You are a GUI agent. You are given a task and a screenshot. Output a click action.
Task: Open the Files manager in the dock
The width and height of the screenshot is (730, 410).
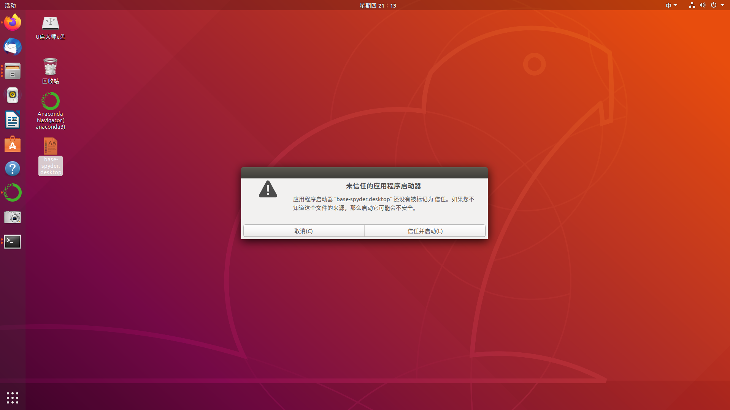(13, 71)
